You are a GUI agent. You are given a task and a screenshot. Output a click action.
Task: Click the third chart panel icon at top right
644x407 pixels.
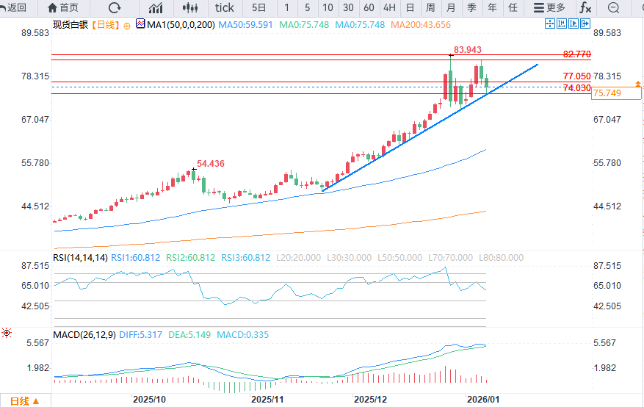coord(574,24)
